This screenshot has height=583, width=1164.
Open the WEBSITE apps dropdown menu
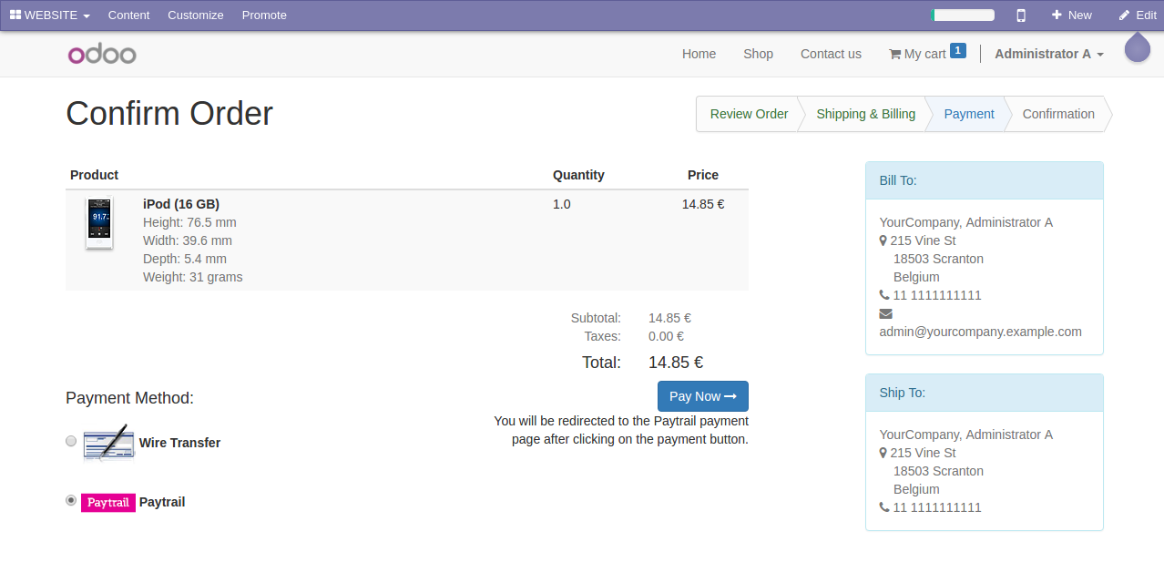tap(50, 15)
